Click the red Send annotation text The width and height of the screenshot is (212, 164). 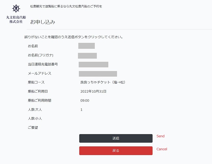tap(160, 136)
